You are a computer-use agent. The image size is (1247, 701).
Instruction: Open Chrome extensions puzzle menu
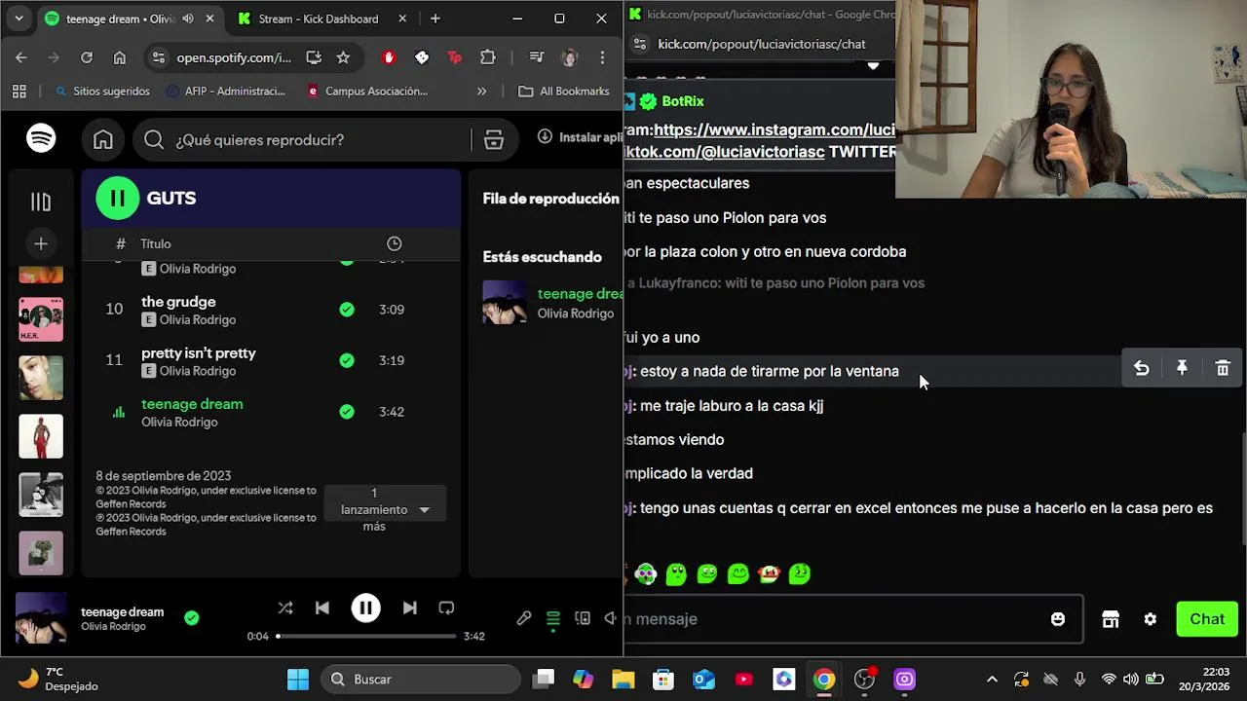[x=488, y=57]
